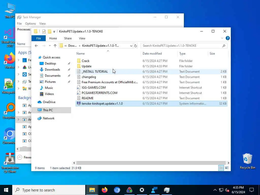Select Downloads in navigation pane
260x195 pixels.
(52, 70)
